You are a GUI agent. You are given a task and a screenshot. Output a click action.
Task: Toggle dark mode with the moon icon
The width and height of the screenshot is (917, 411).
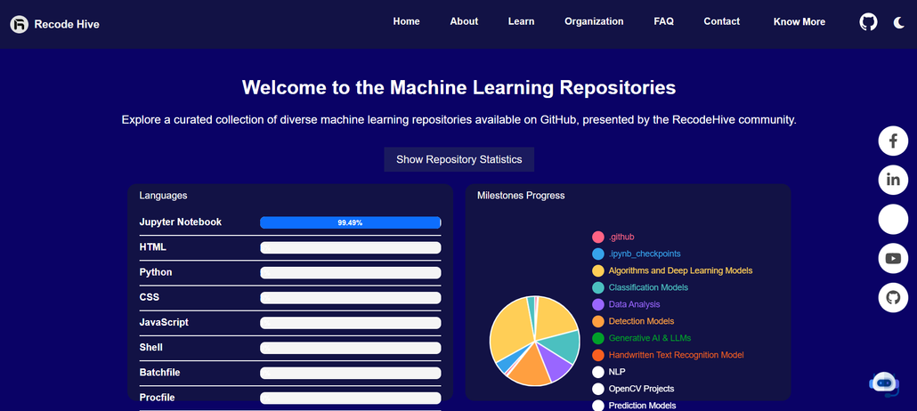[x=899, y=23]
